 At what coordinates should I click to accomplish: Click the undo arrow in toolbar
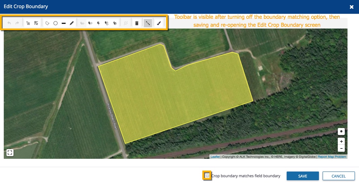(9, 23)
